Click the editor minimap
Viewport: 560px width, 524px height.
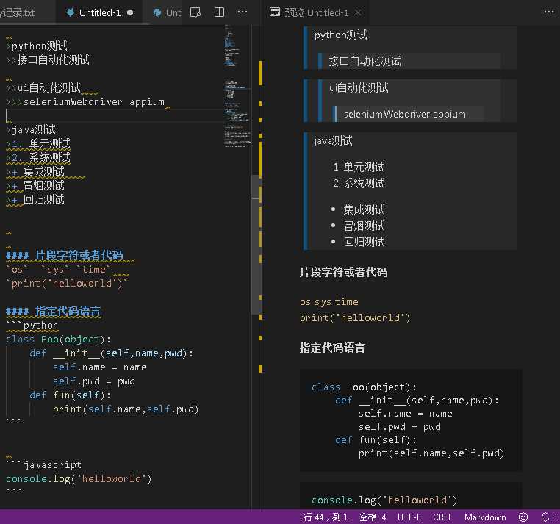click(x=237, y=86)
